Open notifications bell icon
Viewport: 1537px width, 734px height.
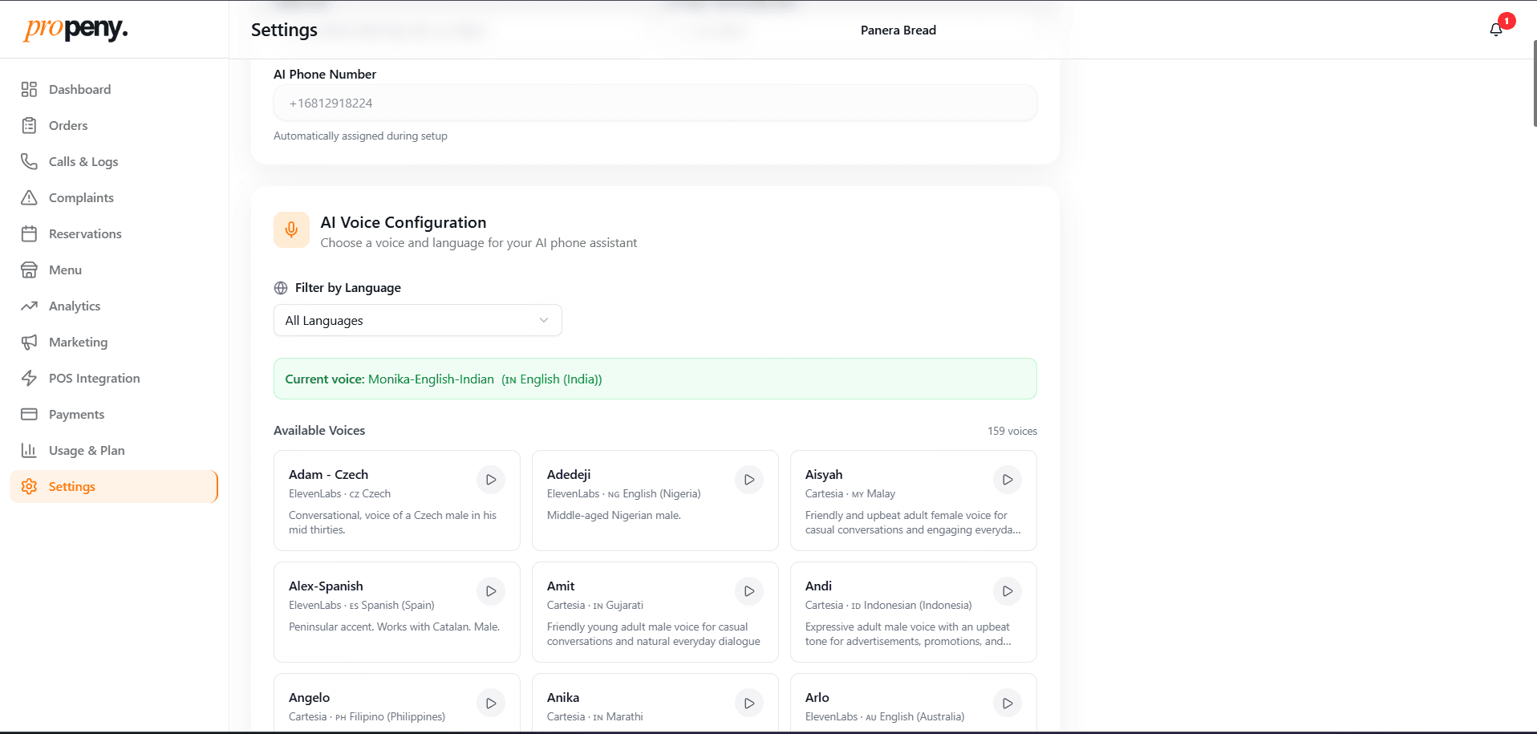click(x=1495, y=30)
